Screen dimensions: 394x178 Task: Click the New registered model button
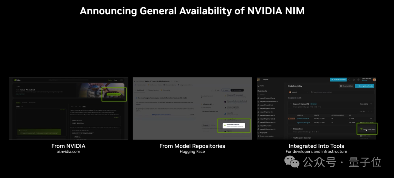point(364,86)
